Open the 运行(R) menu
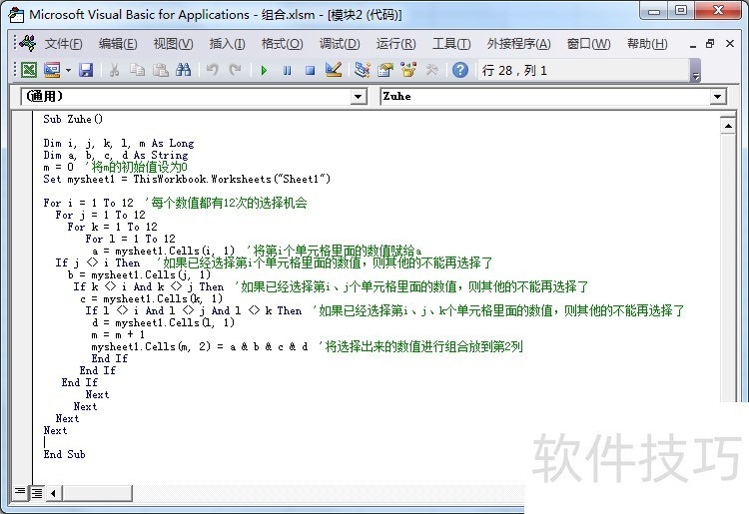Viewport: 749px width, 514px height. pyautogui.click(x=395, y=44)
